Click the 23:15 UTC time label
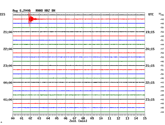This screenshot has width=165, height=125. click(x=150, y=99)
